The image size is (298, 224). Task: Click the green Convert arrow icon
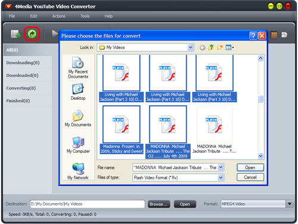click(x=32, y=34)
